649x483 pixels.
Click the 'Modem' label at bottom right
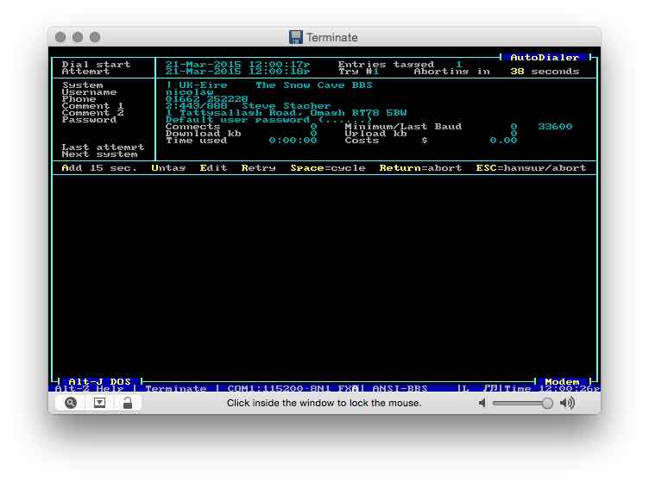562,381
